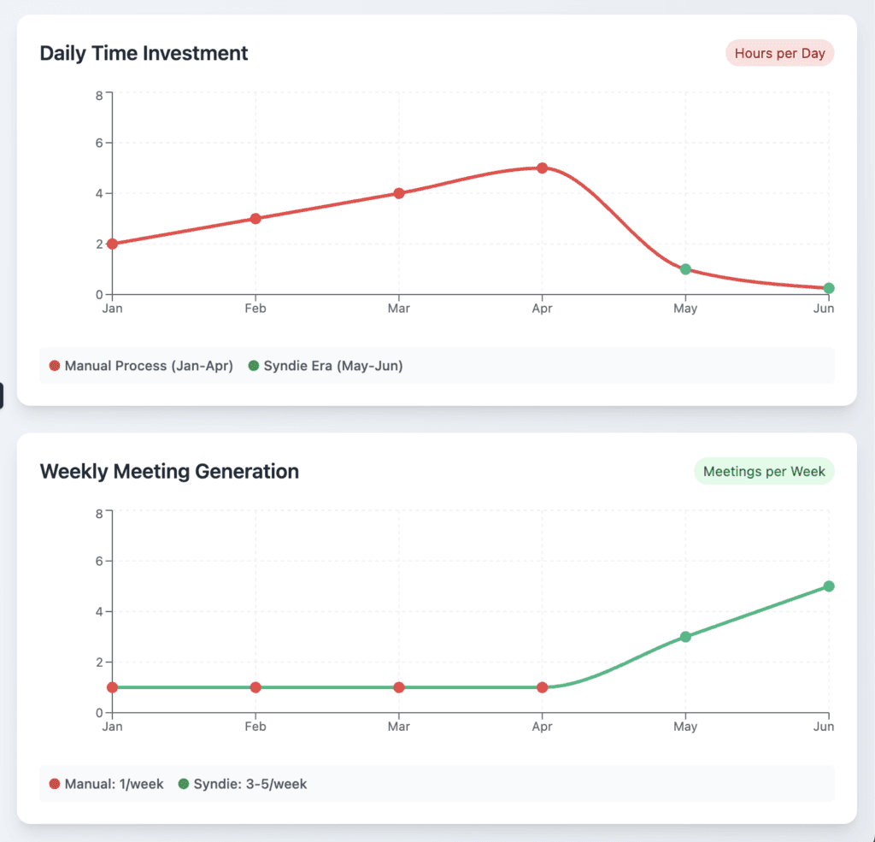Select the Apr data point on Daily Time Investment
The height and width of the screenshot is (842, 875).
pos(542,168)
